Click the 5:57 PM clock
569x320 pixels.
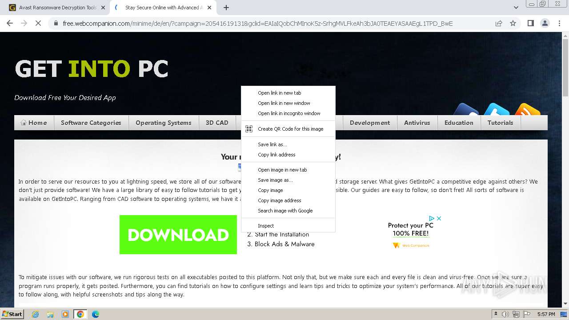pos(546,314)
